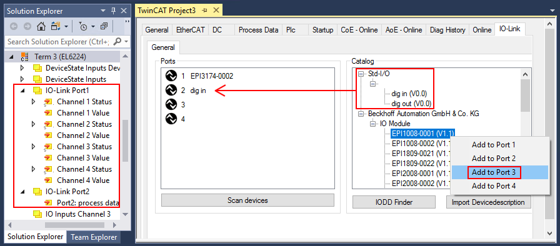
Task: Click the IO-Link Port2 folder icon
Action: click(37, 192)
